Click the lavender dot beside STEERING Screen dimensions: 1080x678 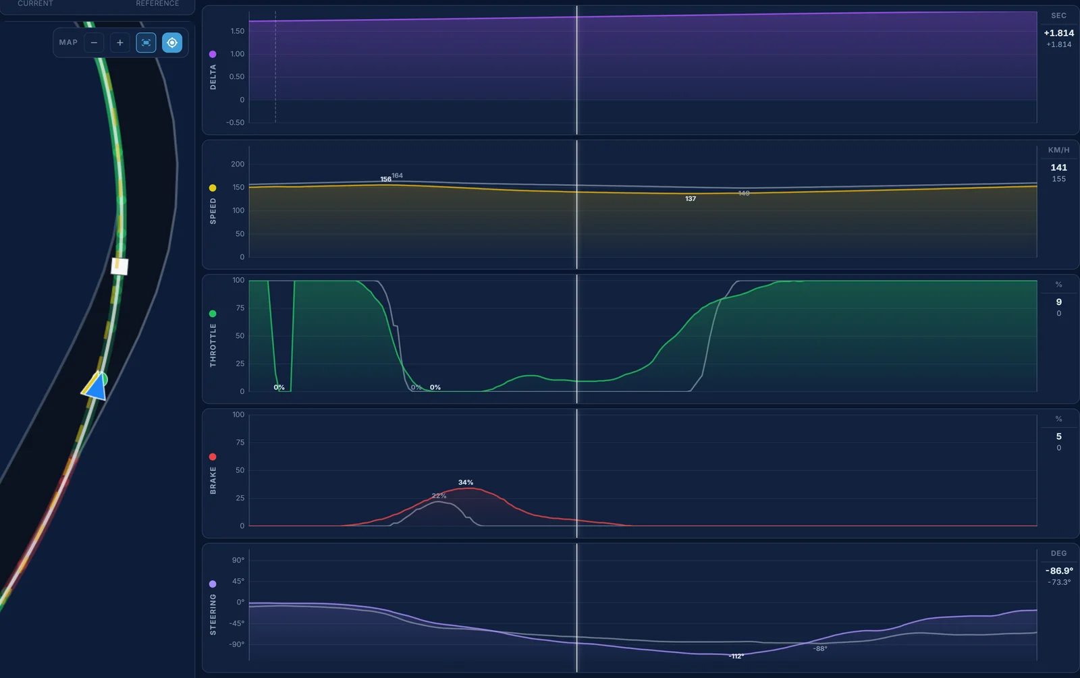point(213,584)
